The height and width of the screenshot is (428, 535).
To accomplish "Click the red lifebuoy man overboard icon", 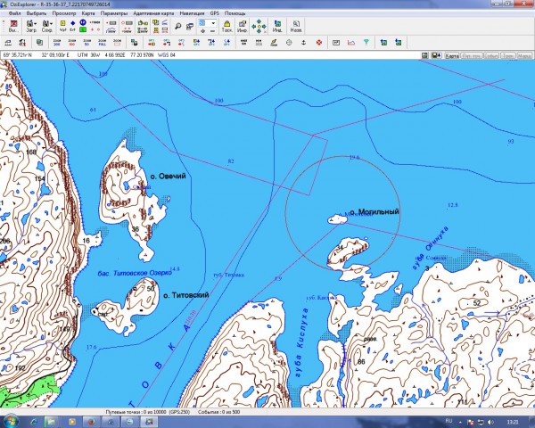I will (319, 43).
